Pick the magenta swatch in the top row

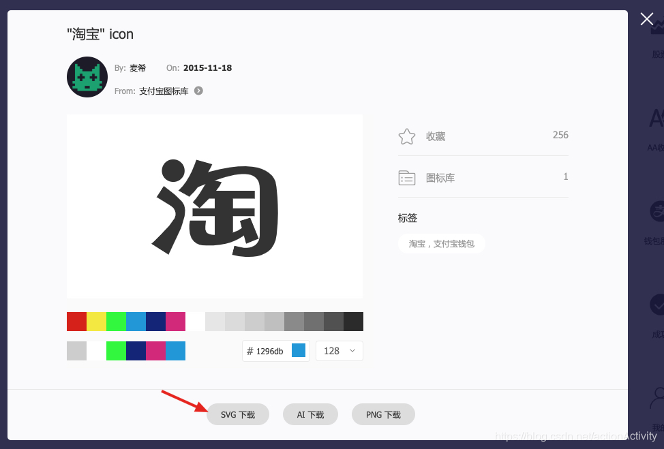[175, 322]
